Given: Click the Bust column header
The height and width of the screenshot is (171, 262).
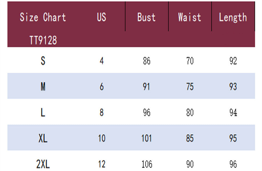Looking at the screenshot, I should click(x=146, y=17).
